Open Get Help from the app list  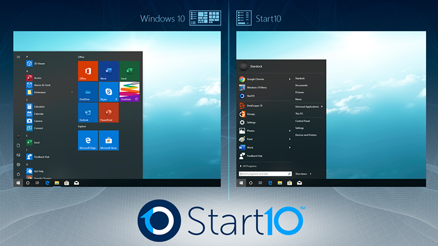coord(35,171)
